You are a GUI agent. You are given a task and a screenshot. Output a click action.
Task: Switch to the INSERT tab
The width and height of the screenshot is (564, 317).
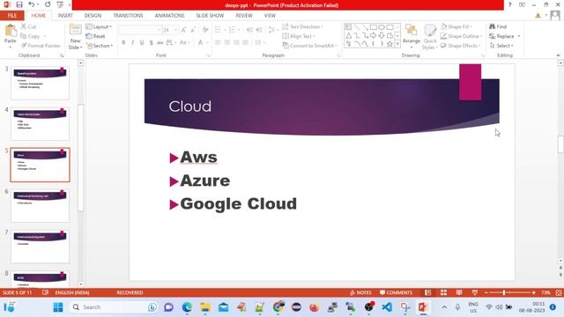coord(65,16)
